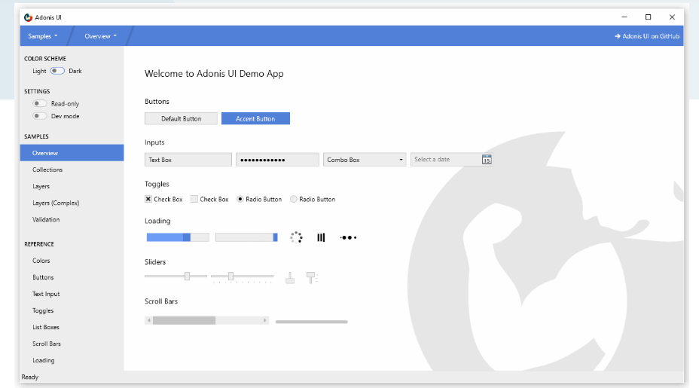Click the vertical bars loading indicator
This screenshot has height=388, width=699.
[x=321, y=238]
